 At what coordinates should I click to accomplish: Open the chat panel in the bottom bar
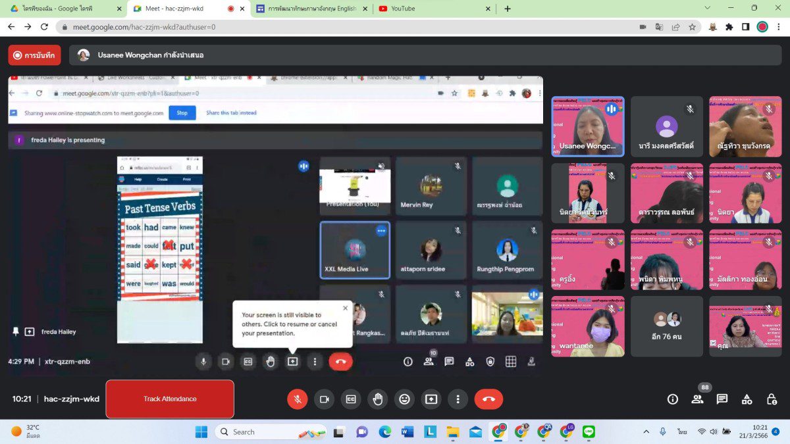click(722, 399)
